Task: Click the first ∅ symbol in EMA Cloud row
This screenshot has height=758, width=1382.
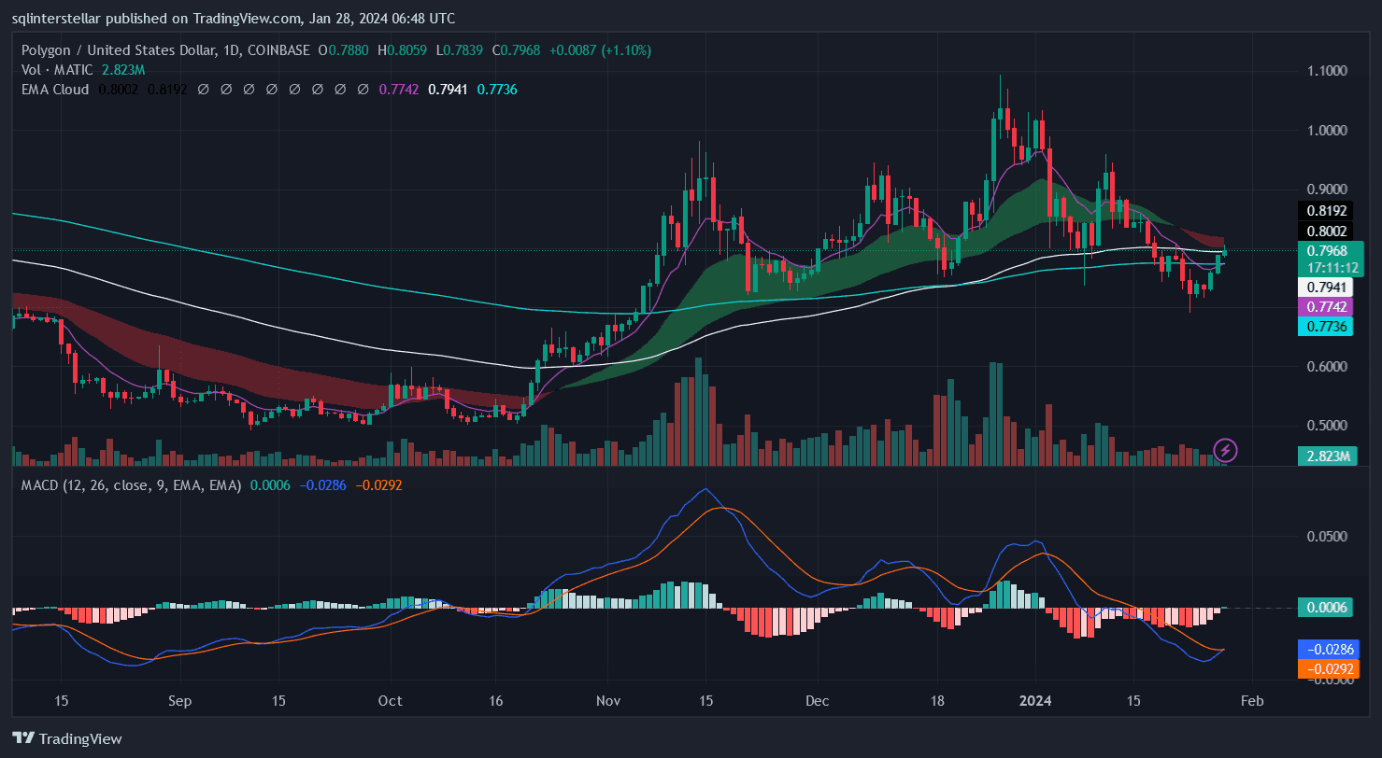Action: click(x=203, y=90)
